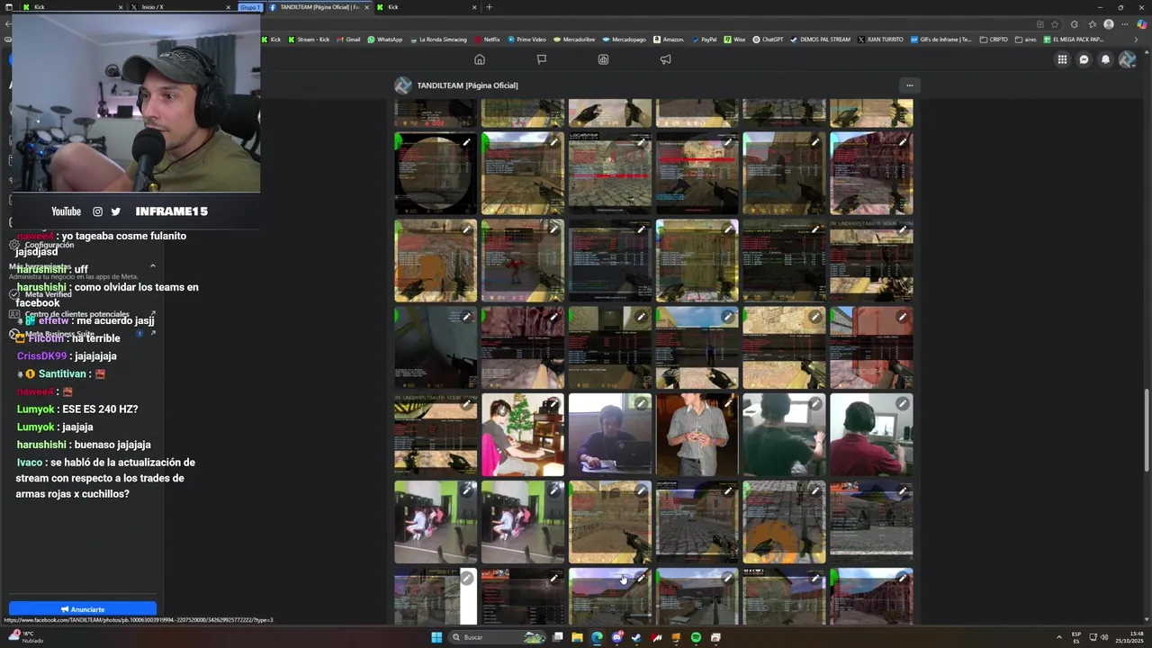
Task: Click the taskbar Buscar search box
Action: (x=496, y=637)
